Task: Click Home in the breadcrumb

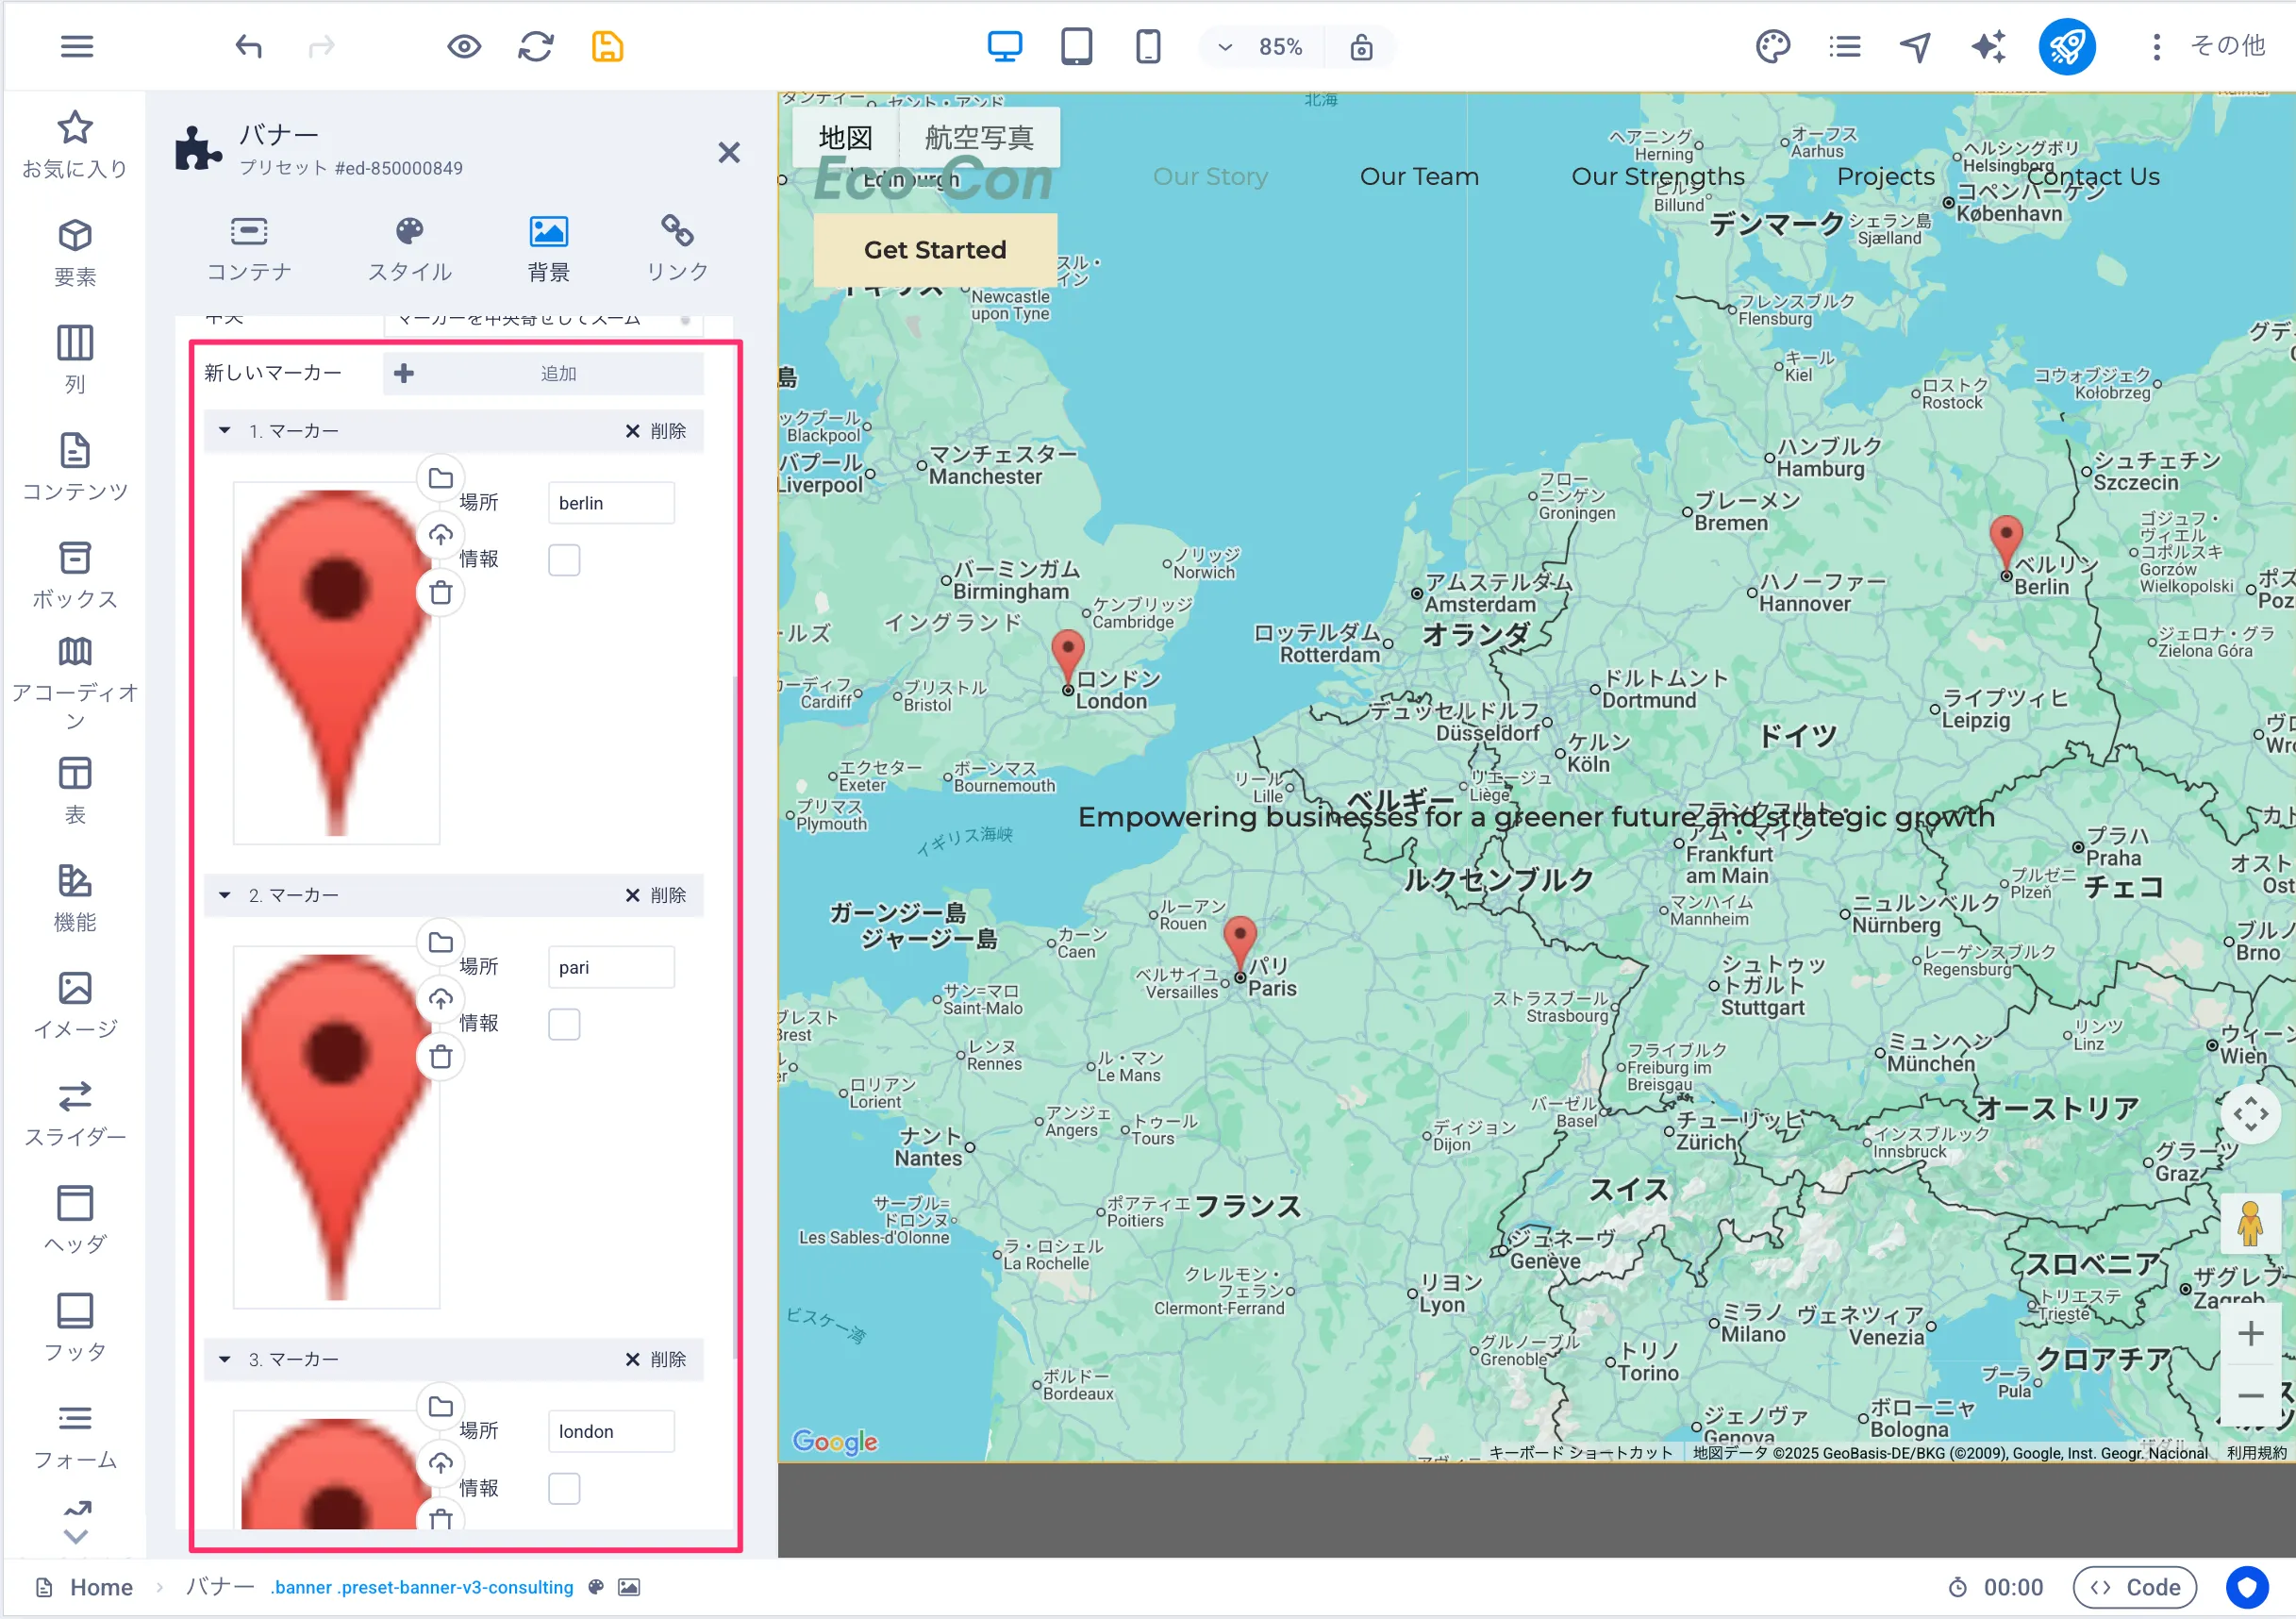Action: [x=101, y=1587]
